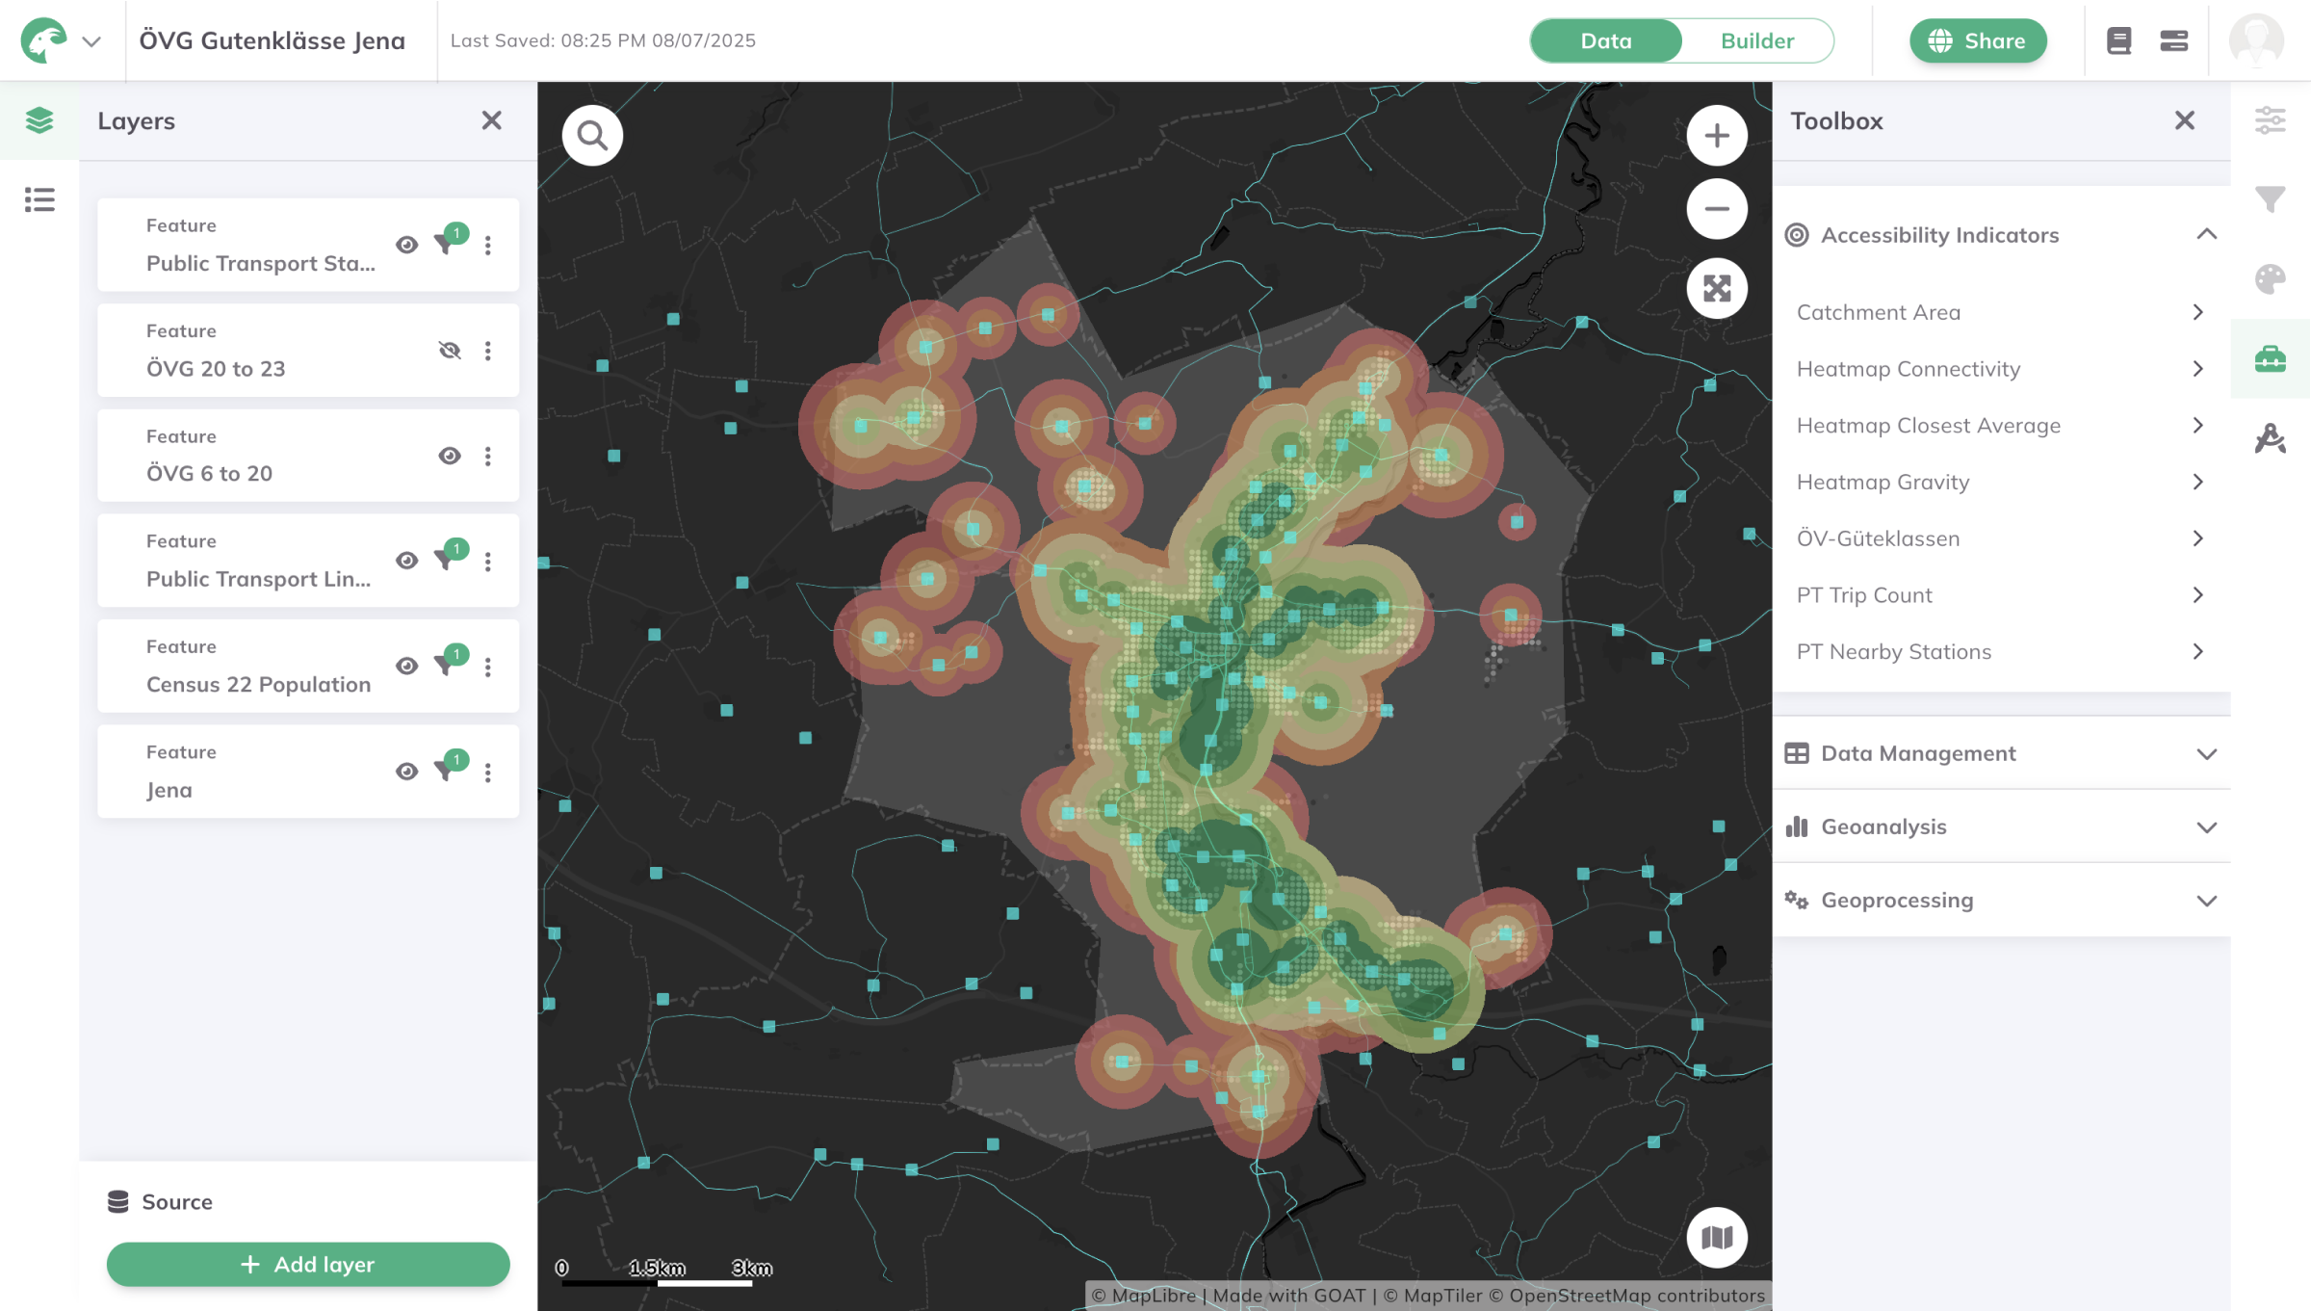Open the dropdown arrow next to logo

(x=91, y=41)
